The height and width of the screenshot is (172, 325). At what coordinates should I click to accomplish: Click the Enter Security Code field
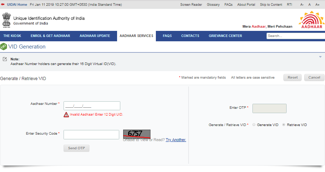91,135
